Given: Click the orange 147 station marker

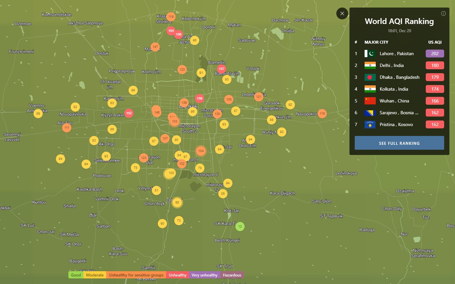Looking at the screenshot, I should point(155,47).
